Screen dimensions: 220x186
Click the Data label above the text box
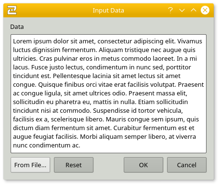click(x=17, y=27)
